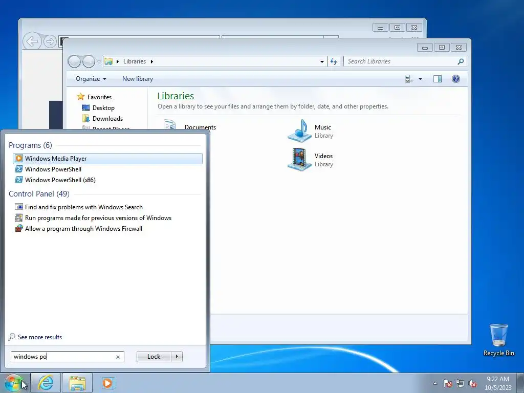The height and width of the screenshot is (393, 524).
Task: Clear the Start menu search text
Action: click(118, 357)
